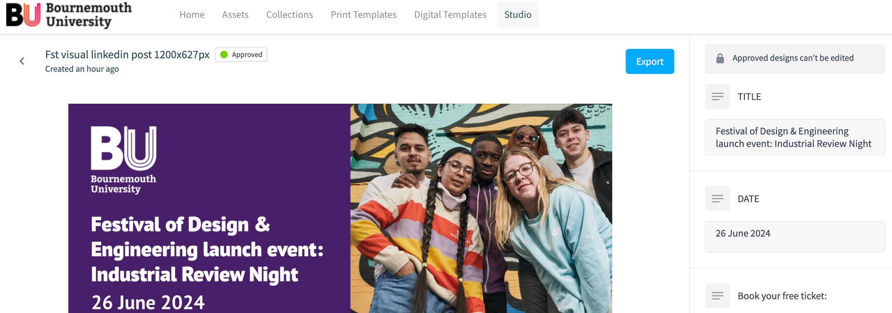Click the DATE field showing 26 June 2024

(x=795, y=237)
